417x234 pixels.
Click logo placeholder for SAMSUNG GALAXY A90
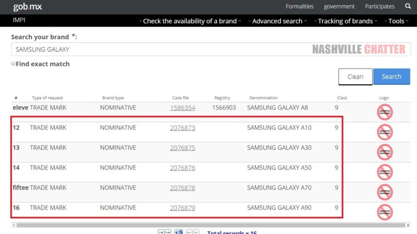[385, 212]
